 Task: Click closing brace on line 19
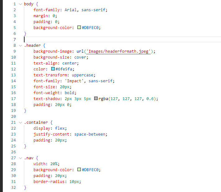pos(25,111)
